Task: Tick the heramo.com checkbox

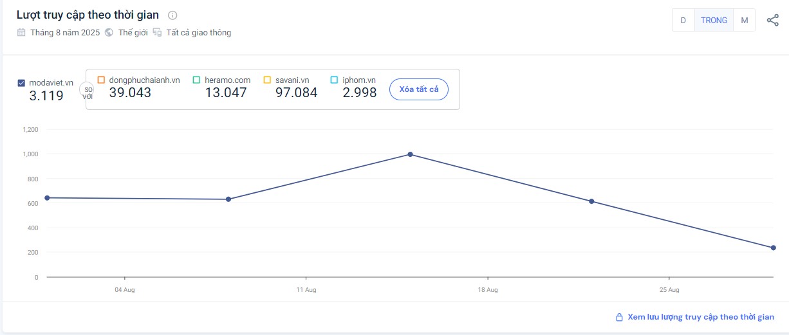Action: tap(196, 80)
